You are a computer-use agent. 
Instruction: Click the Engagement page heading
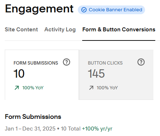click(39, 9)
